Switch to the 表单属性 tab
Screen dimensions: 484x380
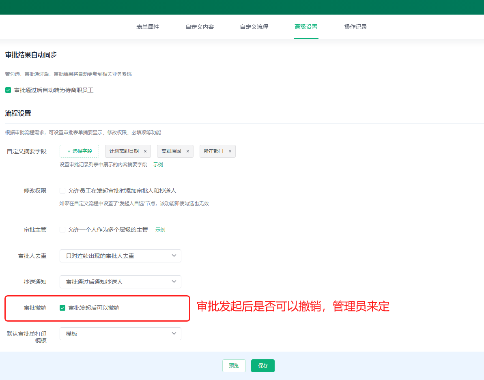click(148, 27)
